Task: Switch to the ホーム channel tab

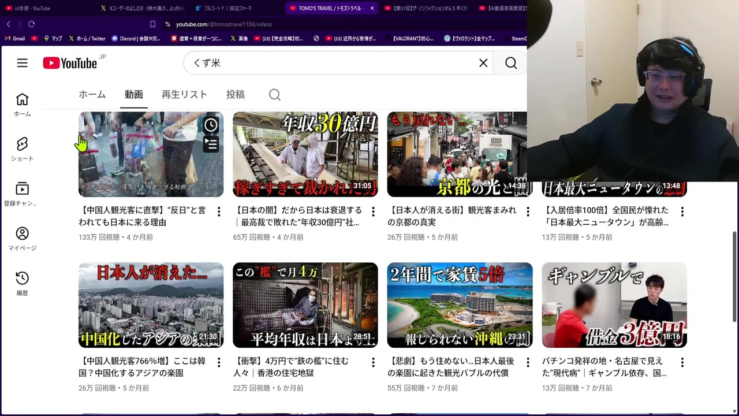Action: (x=92, y=95)
